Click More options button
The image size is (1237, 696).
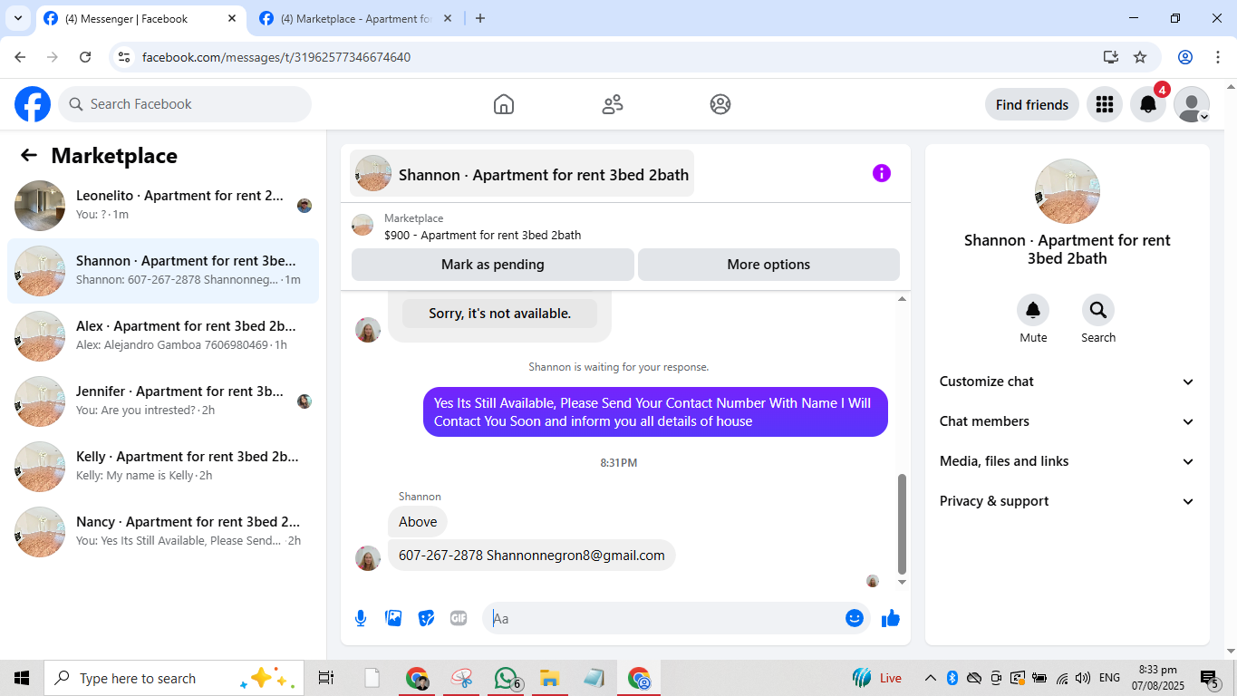coord(768,265)
